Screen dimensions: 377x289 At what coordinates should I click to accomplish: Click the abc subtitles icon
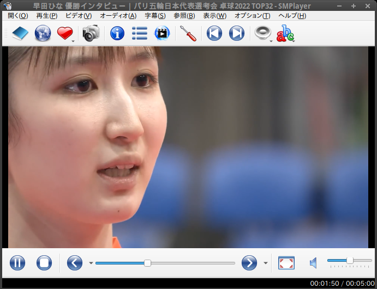[285, 33]
